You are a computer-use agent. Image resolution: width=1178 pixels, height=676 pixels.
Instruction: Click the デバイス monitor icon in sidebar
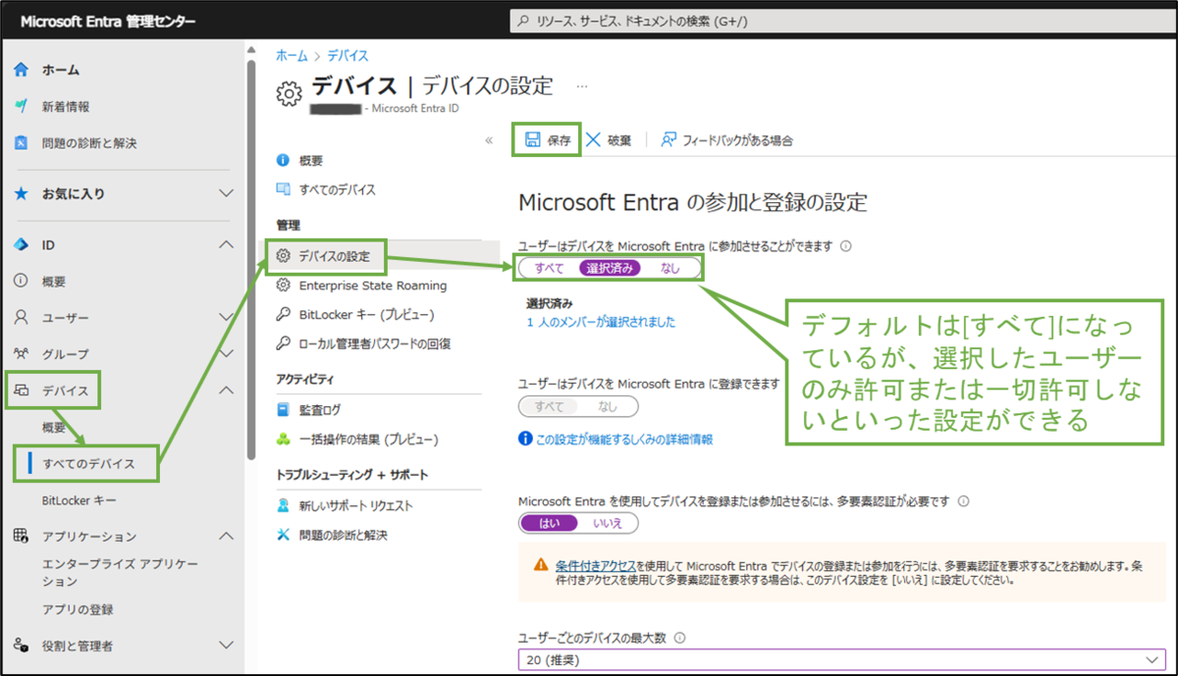tap(21, 390)
